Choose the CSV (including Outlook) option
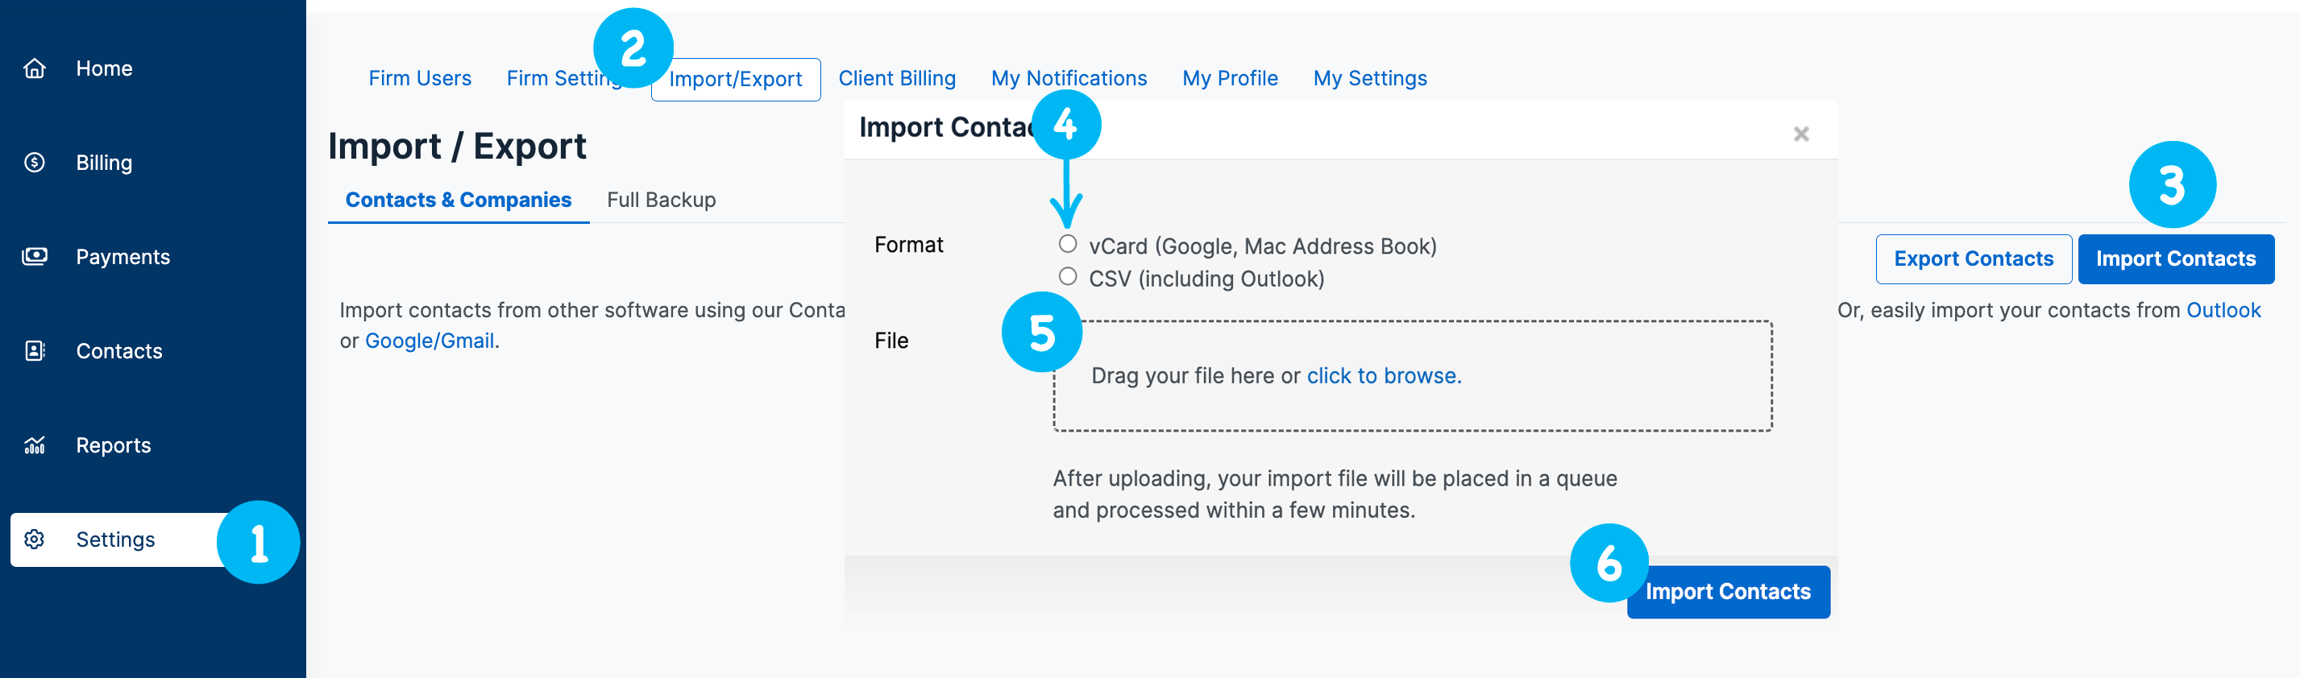Viewport: 2300px width, 678px height. tap(1067, 276)
